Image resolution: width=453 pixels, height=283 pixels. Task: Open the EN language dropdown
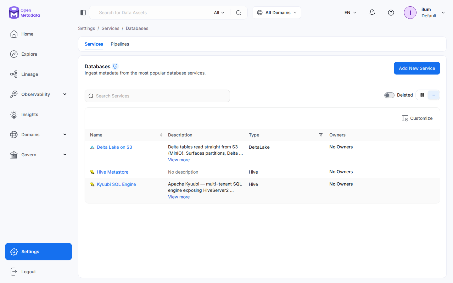pos(350,13)
